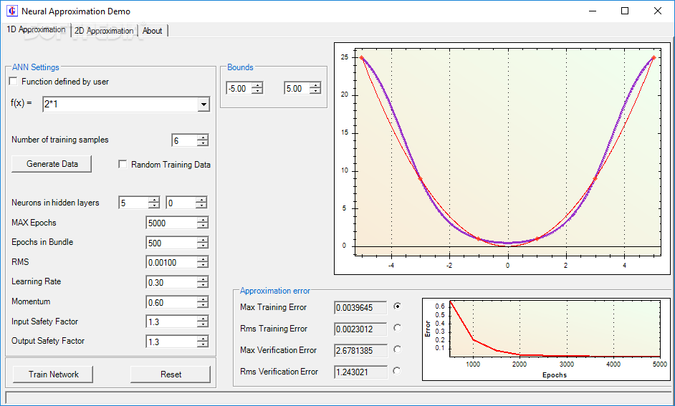Image resolution: width=675 pixels, height=406 pixels.
Task: Select the Rms Verification Error radio button
Action: (398, 371)
